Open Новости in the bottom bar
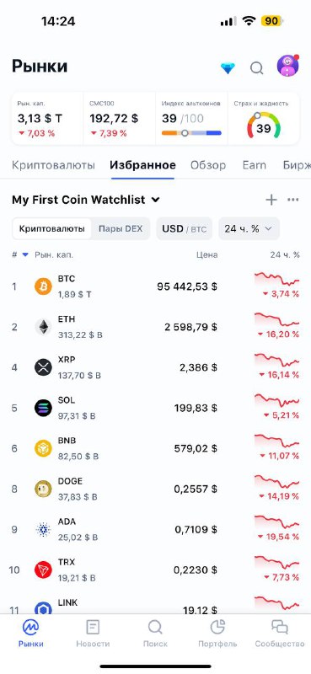This screenshot has height=674, width=311. (x=93, y=634)
